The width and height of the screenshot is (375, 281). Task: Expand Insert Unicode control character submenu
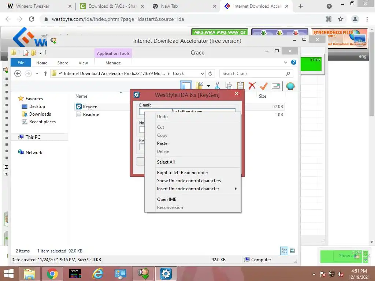click(x=193, y=189)
